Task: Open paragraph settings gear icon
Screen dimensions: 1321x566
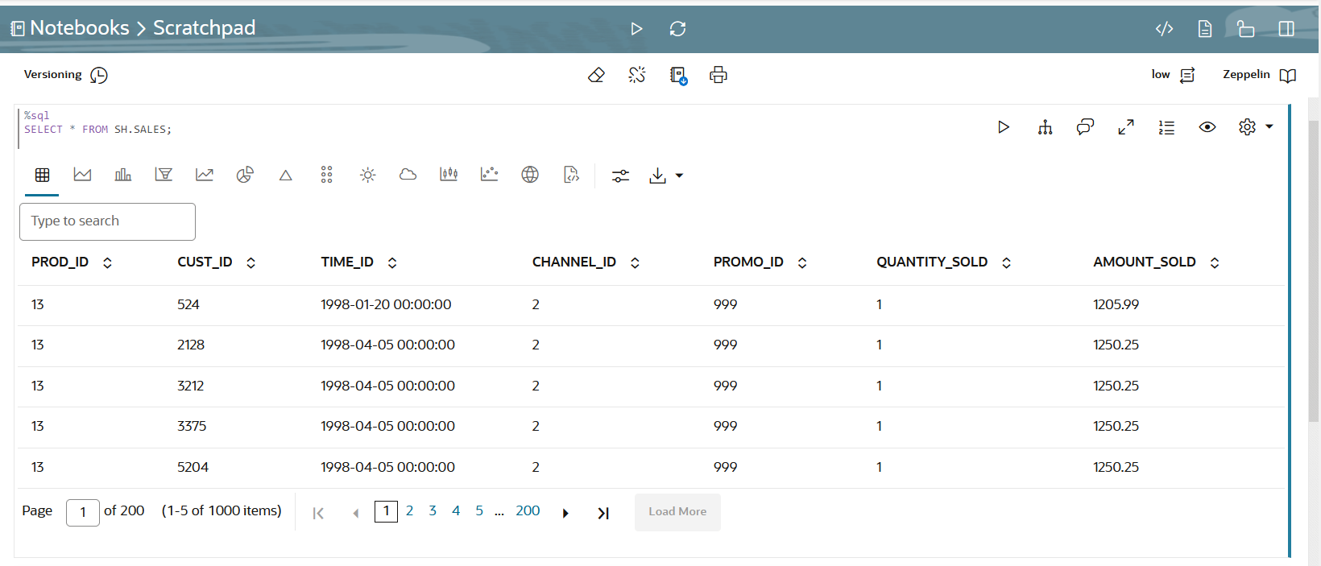Action: point(1248,127)
